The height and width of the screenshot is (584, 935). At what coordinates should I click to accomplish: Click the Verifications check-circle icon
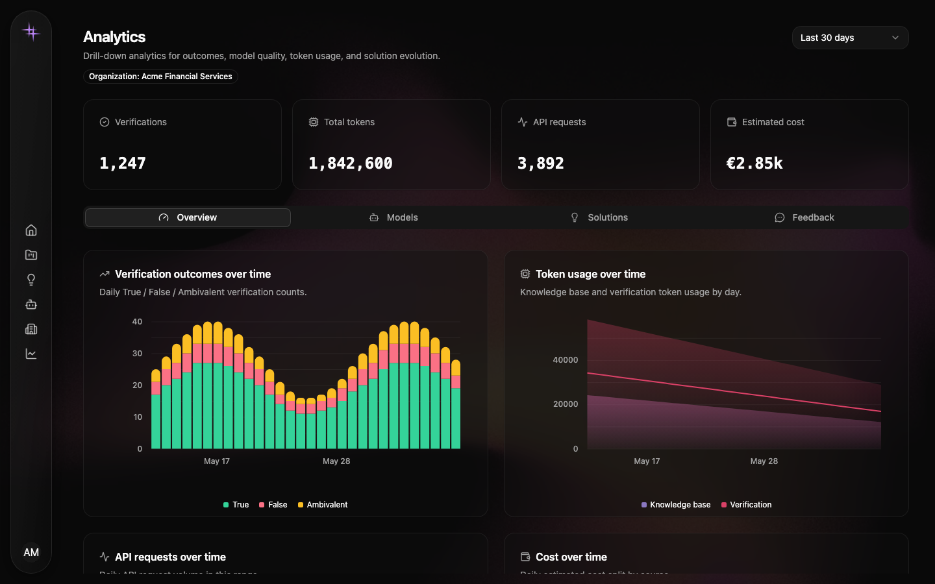click(105, 122)
